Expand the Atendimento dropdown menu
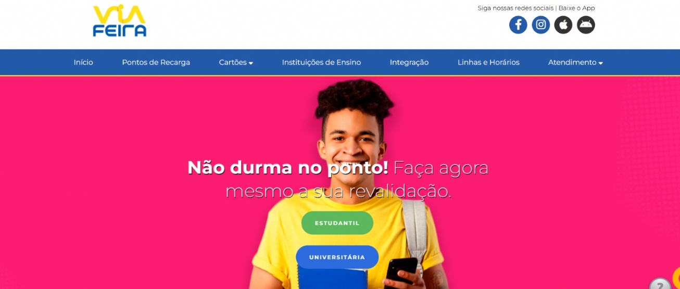 point(575,62)
